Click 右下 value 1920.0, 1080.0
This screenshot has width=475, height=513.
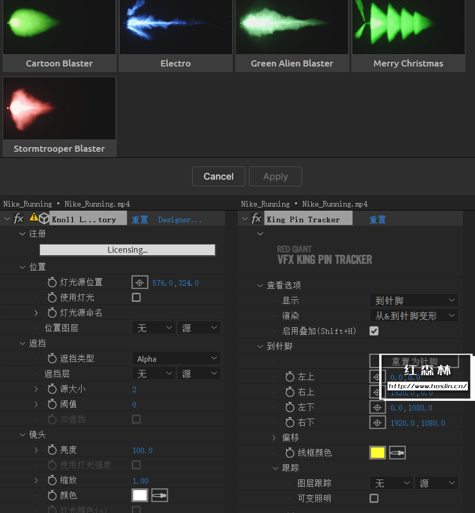click(x=418, y=423)
